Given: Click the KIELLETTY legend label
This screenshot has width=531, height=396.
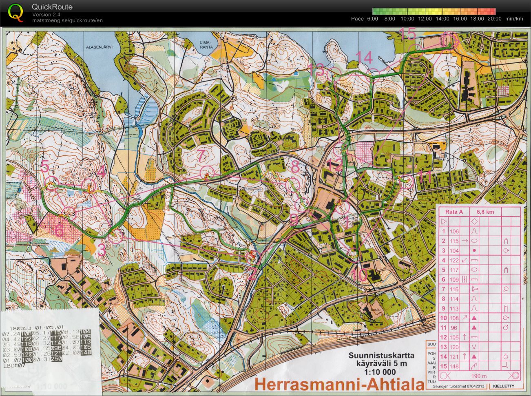Looking at the screenshot, I should point(503,386).
